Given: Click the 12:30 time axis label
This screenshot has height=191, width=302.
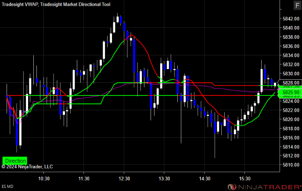Looking at the screenshot, I should point(124,178).
